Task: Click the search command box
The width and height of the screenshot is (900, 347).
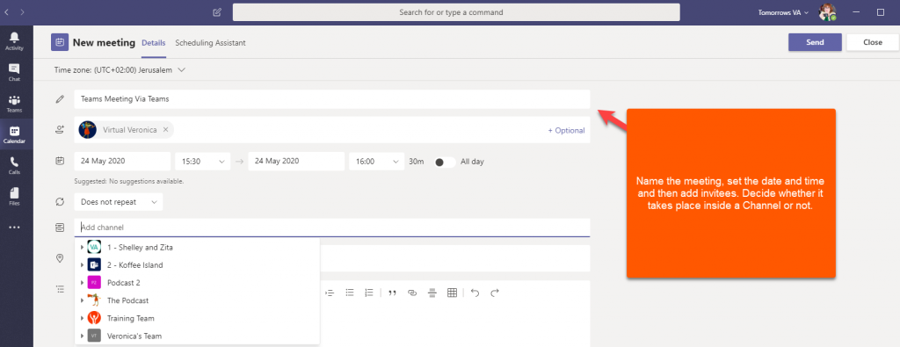Action: (x=456, y=12)
